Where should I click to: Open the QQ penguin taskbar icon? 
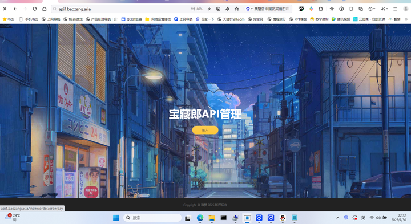pyautogui.click(x=283, y=218)
